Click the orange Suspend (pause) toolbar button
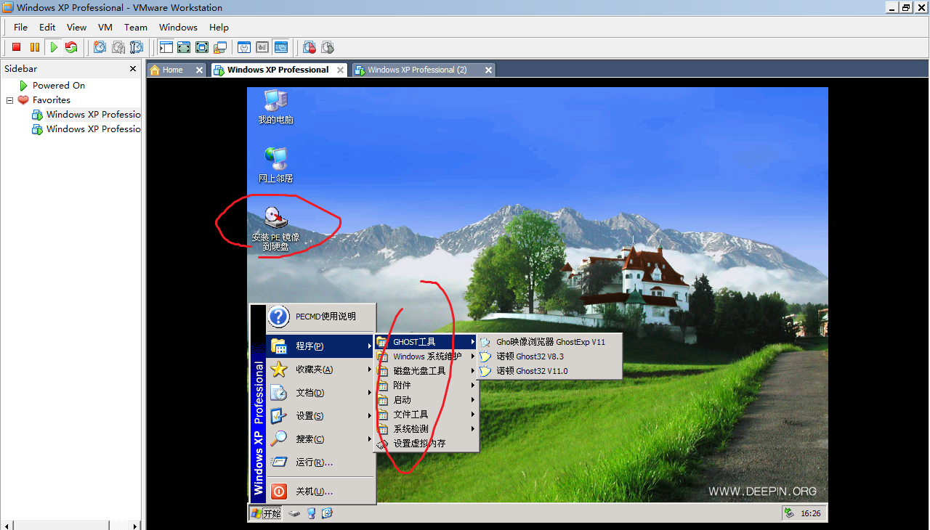Screen dimensions: 930x530 [x=34, y=47]
